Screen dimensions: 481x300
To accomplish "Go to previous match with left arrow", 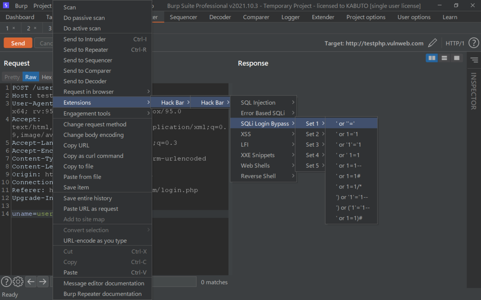I will [31, 282].
